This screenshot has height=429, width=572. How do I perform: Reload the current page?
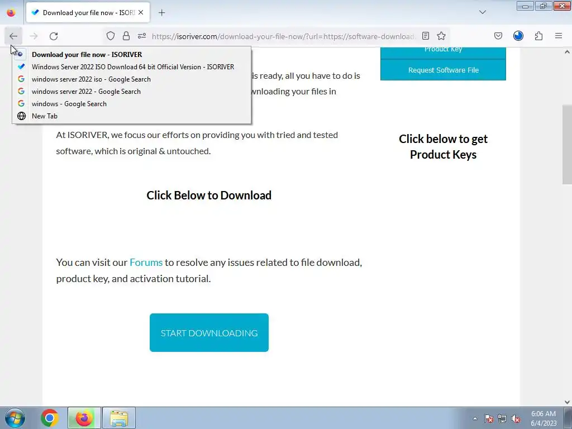pyautogui.click(x=54, y=36)
